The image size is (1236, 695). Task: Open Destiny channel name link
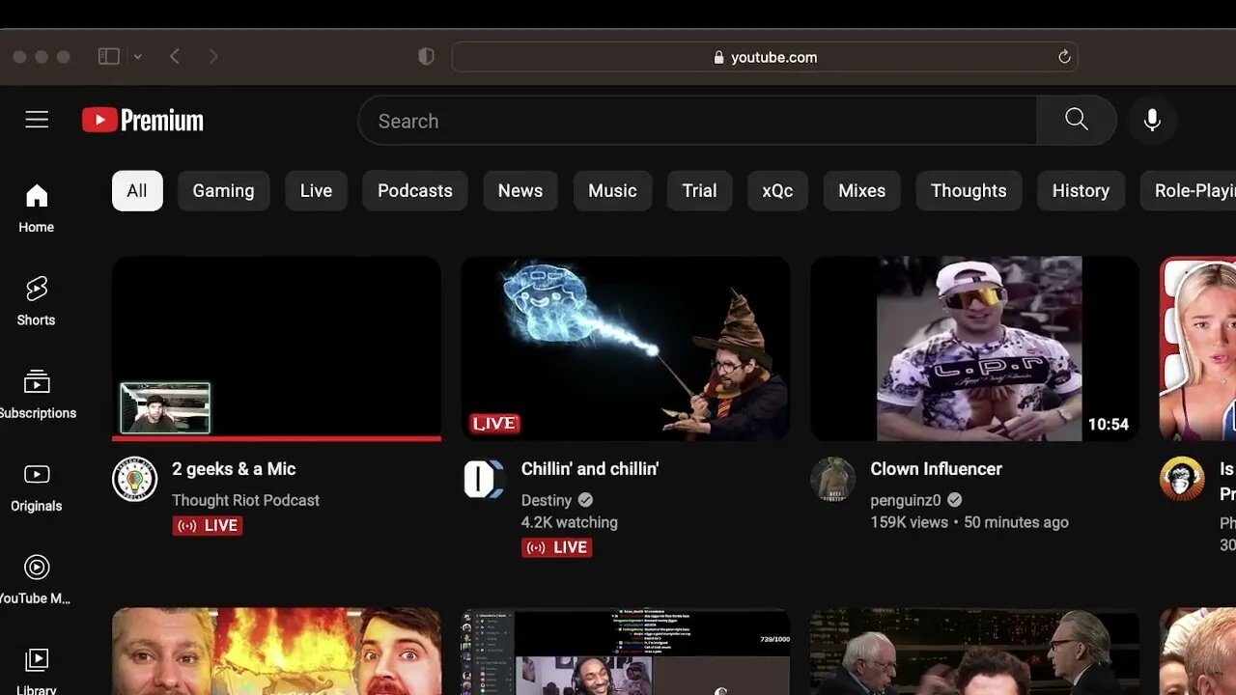[547, 500]
